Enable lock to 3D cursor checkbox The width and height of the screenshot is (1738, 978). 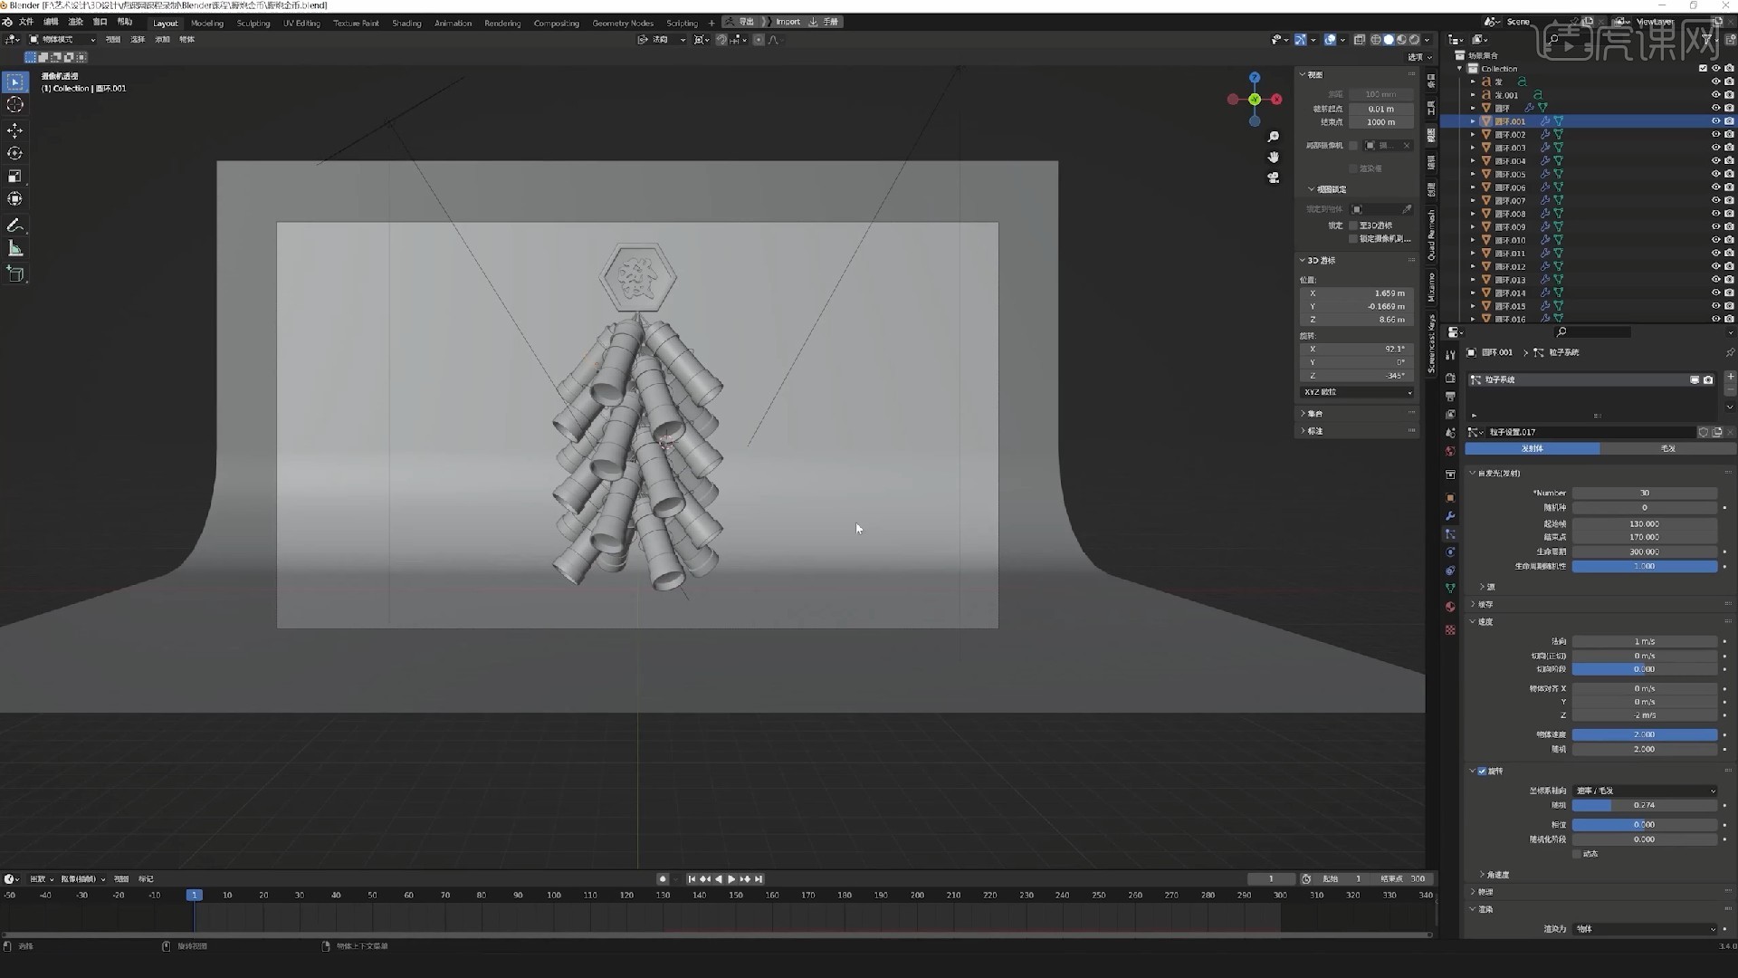coord(1353,225)
